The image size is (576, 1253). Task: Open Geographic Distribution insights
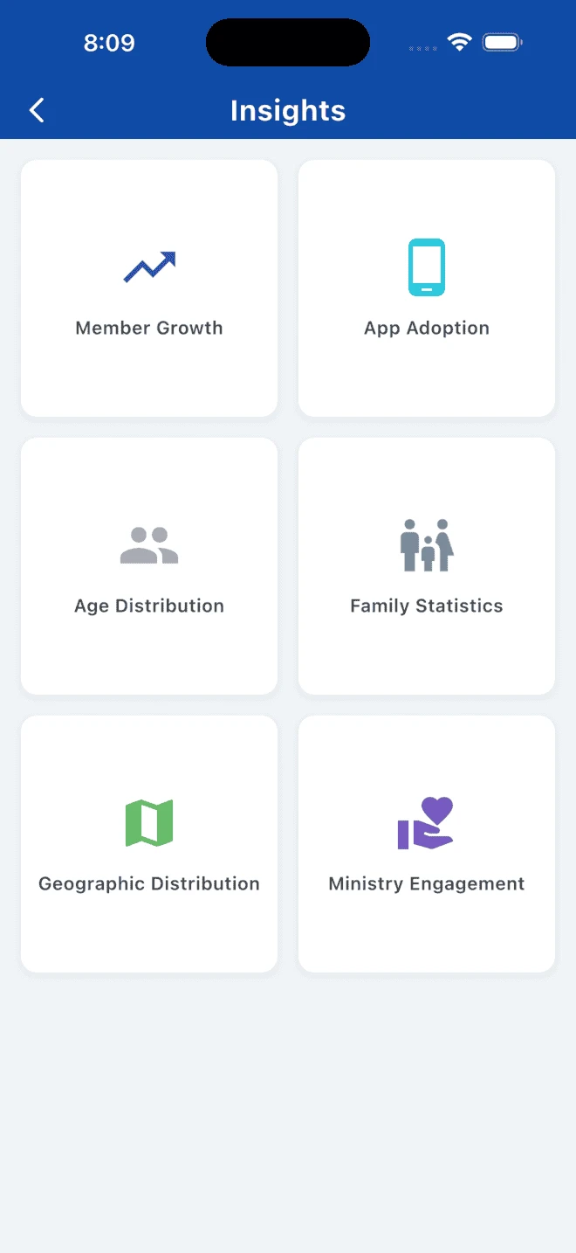148,843
